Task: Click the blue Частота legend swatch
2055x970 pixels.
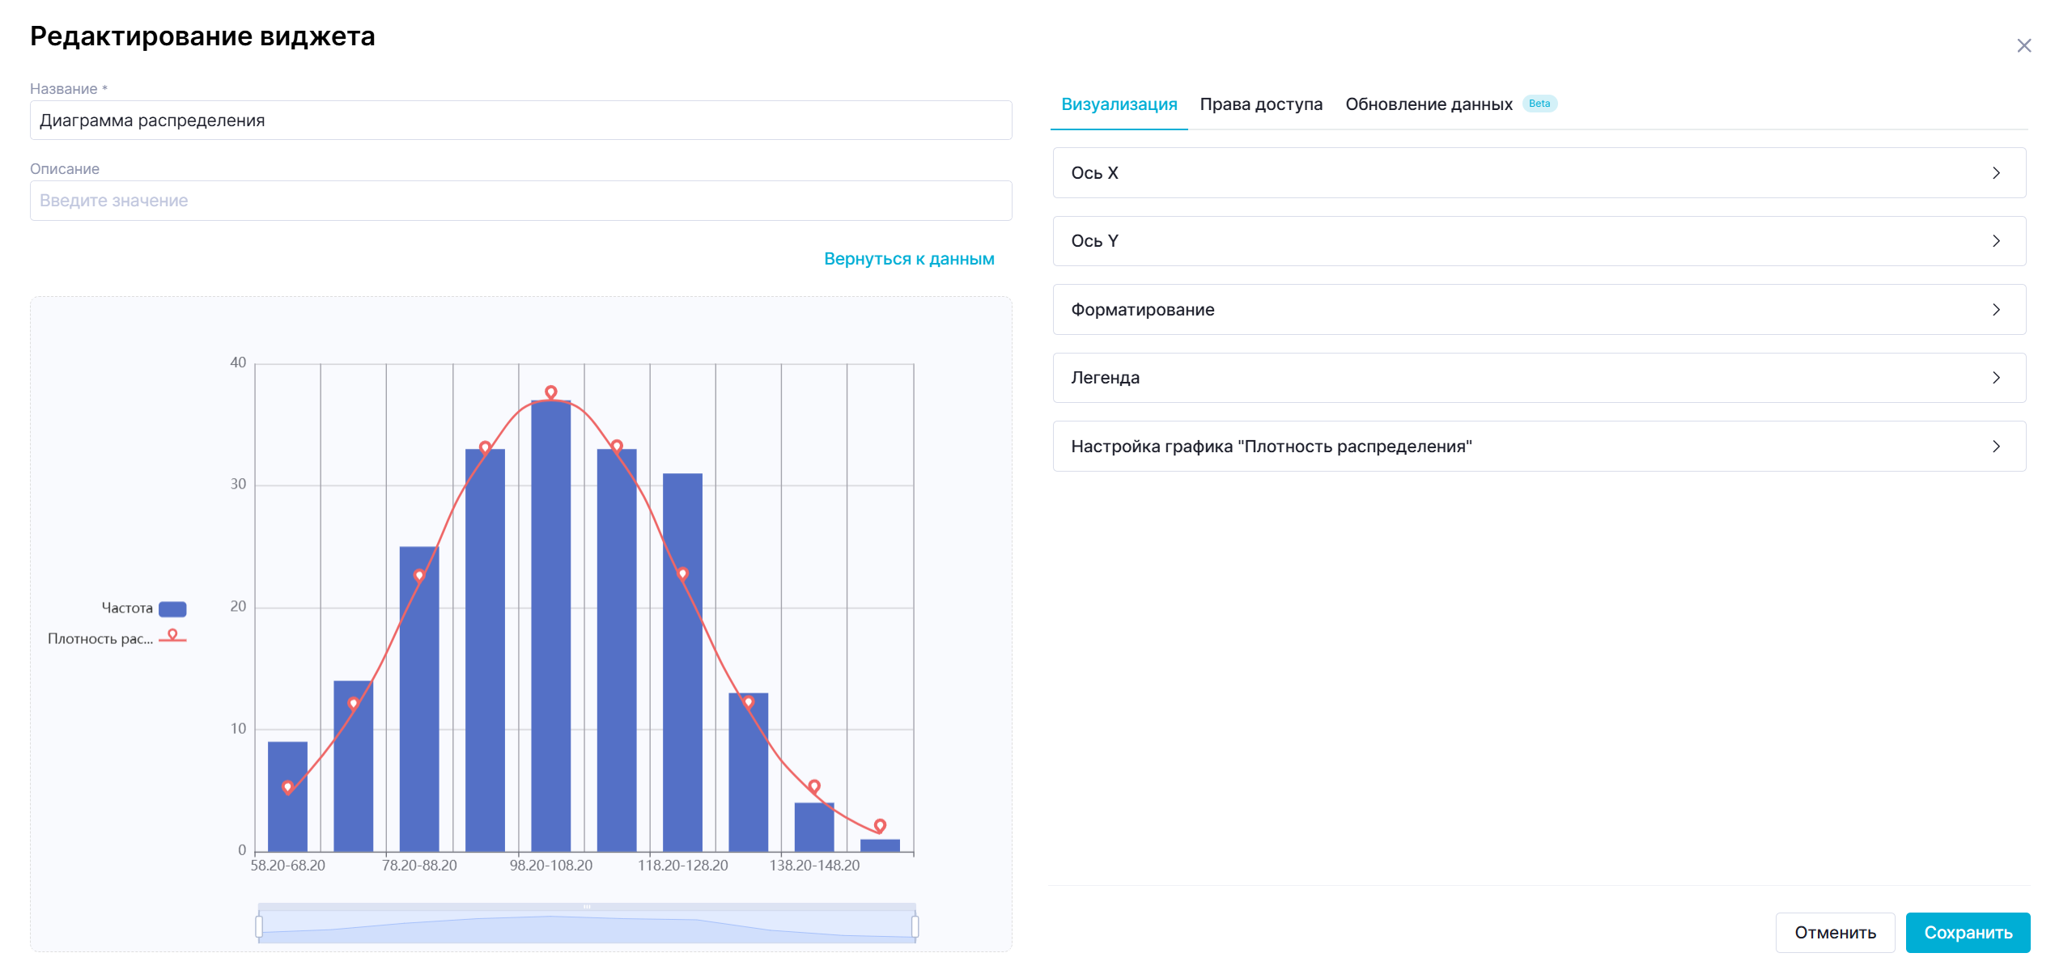Action: click(x=172, y=609)
